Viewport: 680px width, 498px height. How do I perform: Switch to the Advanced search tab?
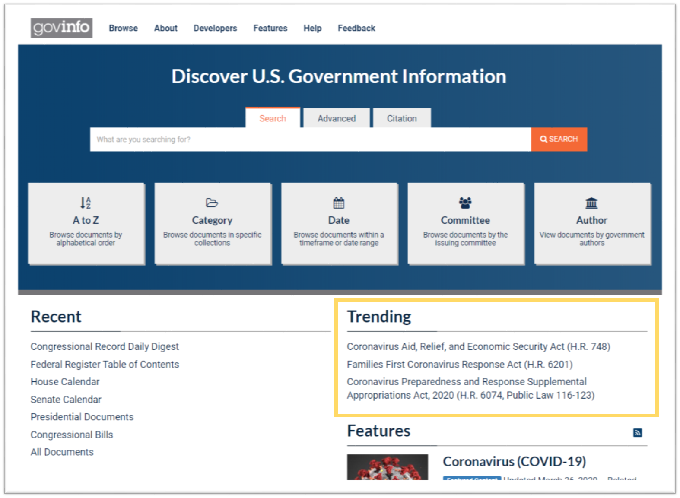pos(337,118)
